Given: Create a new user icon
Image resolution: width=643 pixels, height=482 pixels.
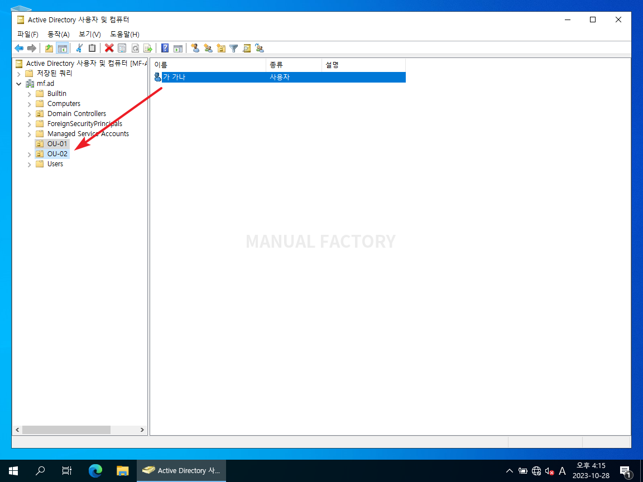Looking at the screenshot, I should point(195,49).
